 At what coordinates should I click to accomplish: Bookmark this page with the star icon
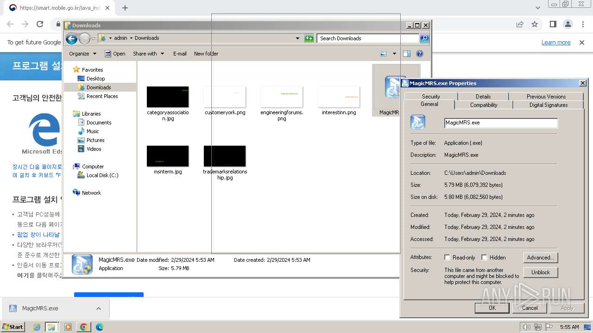click(x=535, y=24)
